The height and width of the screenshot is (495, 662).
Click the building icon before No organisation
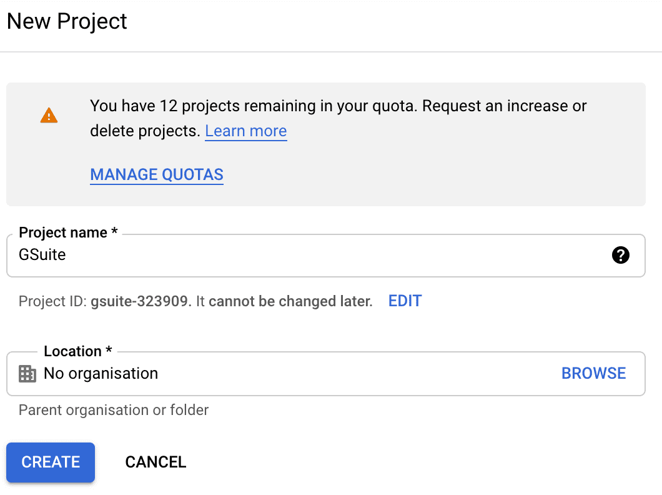(x=27, y=373)
